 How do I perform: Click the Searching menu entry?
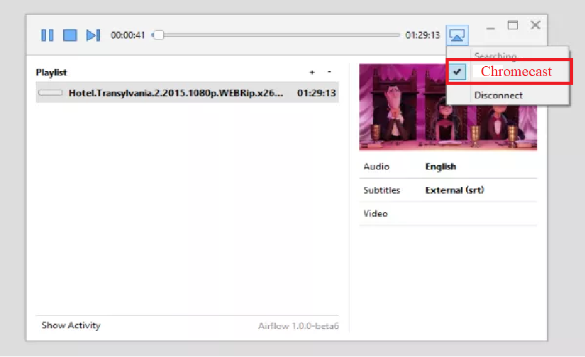click(495, 56)
